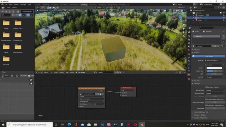Toggle viewport gizmo display icon

point(159,11)
